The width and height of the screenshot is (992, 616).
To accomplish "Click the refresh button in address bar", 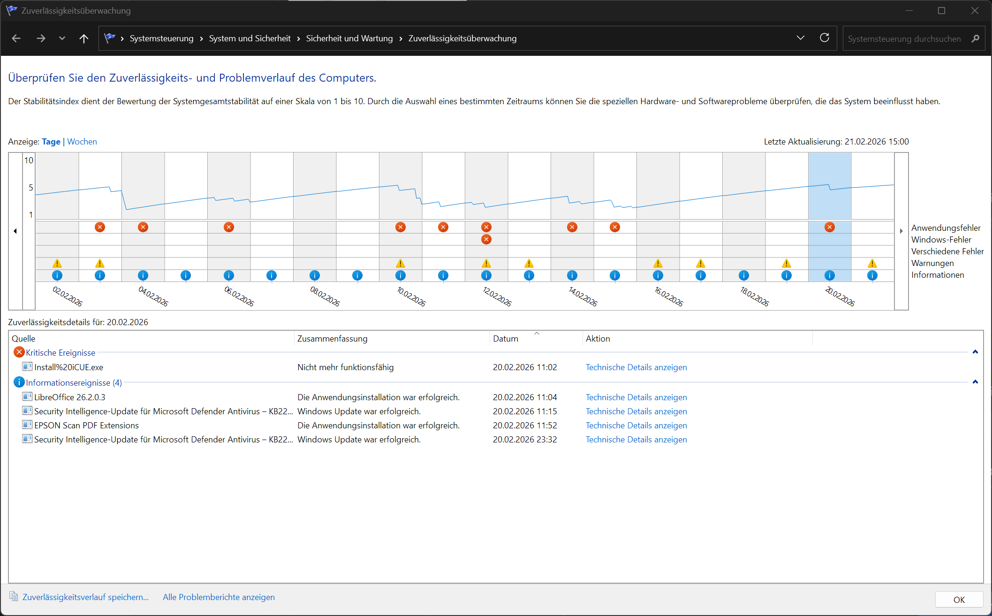I will [824, 38].
